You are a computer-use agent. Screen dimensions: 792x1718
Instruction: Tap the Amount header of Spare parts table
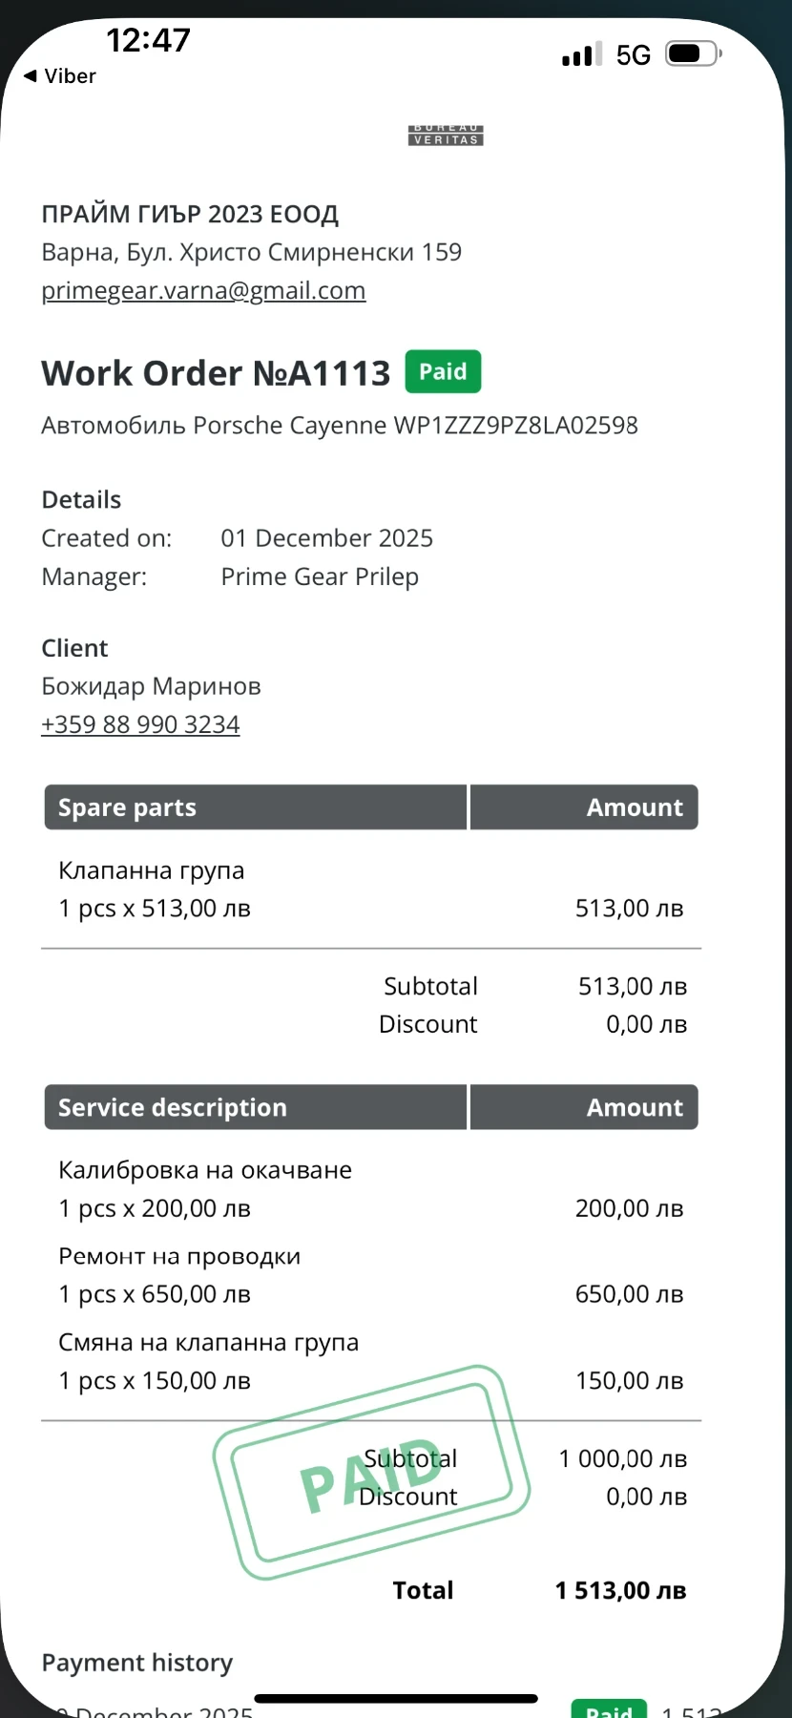pyautogui.click(x=584, y=807)
